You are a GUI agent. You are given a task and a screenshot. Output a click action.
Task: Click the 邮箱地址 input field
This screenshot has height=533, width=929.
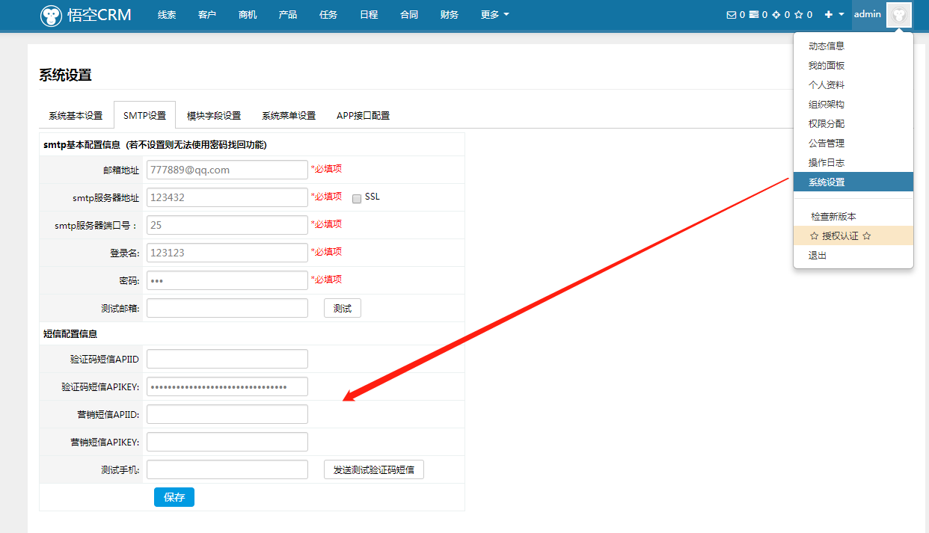point(227,170)
